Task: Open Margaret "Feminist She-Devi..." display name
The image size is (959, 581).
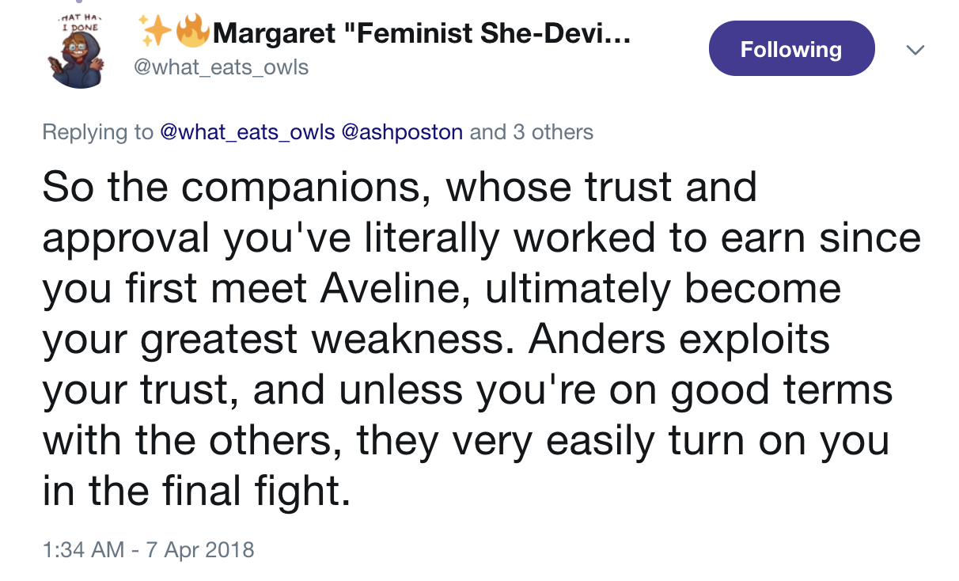Action: [421, 32]
